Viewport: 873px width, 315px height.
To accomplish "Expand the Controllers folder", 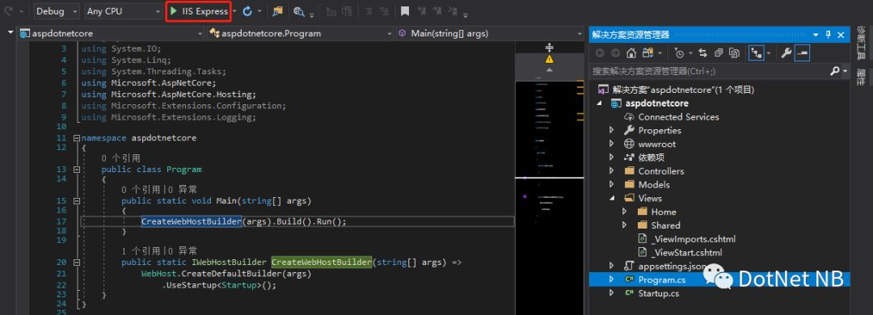I will click(x=612, y=171).
